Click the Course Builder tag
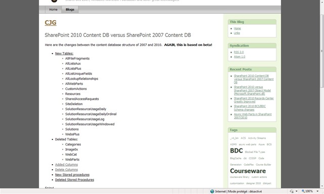Viewport: 324px width, 194px height. click(263, 165)
